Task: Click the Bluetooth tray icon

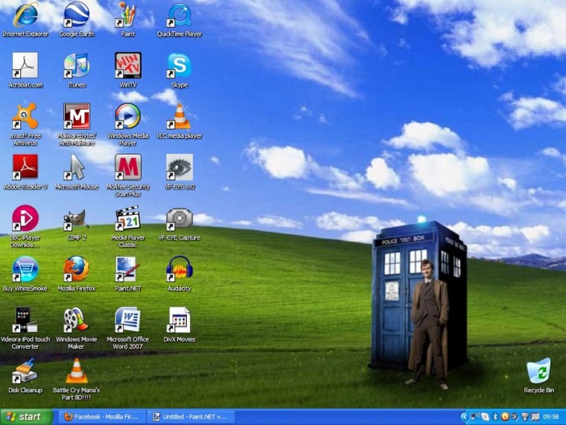Action: pyautogui.click(x=495, y=417)
